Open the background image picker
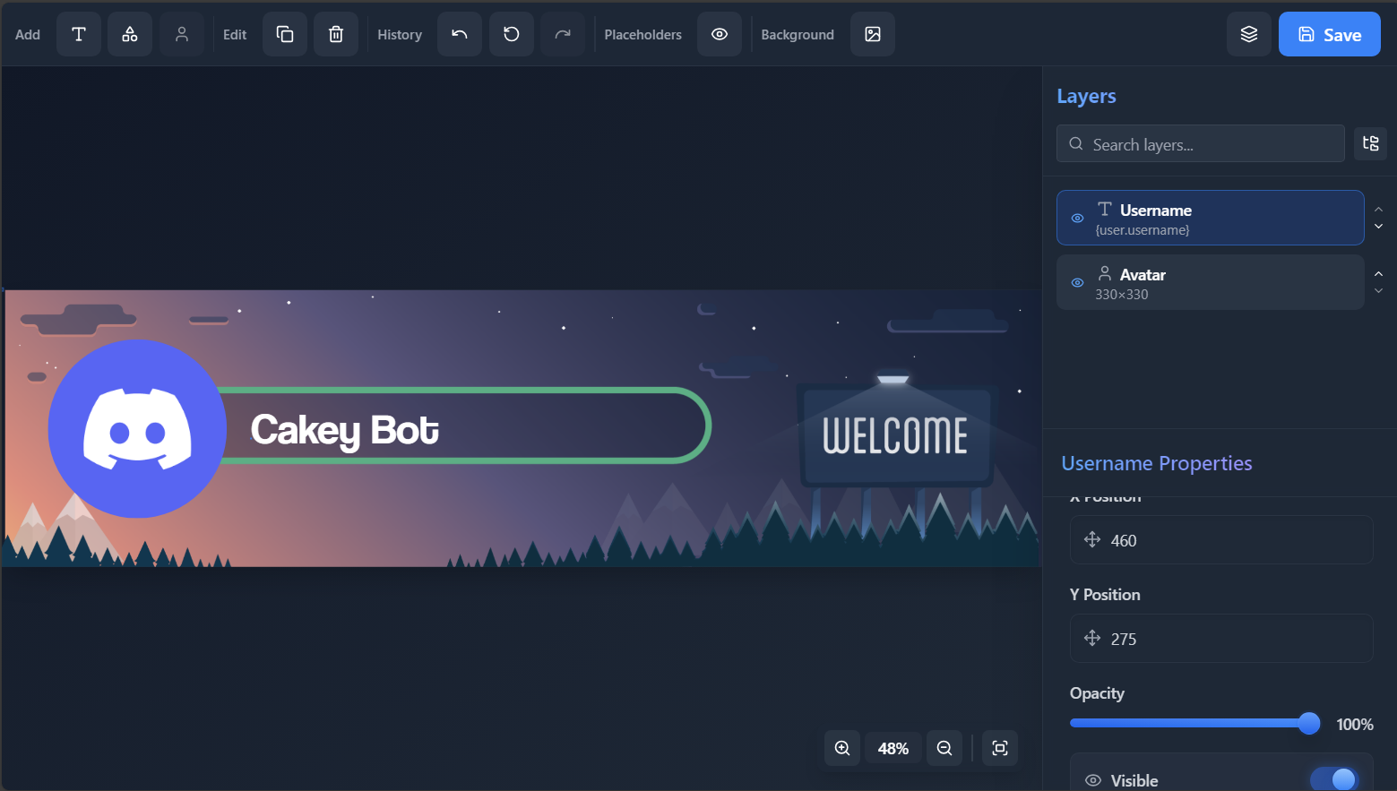The width and height of the screenshot is (1397, 791). [x=873, y=34]
